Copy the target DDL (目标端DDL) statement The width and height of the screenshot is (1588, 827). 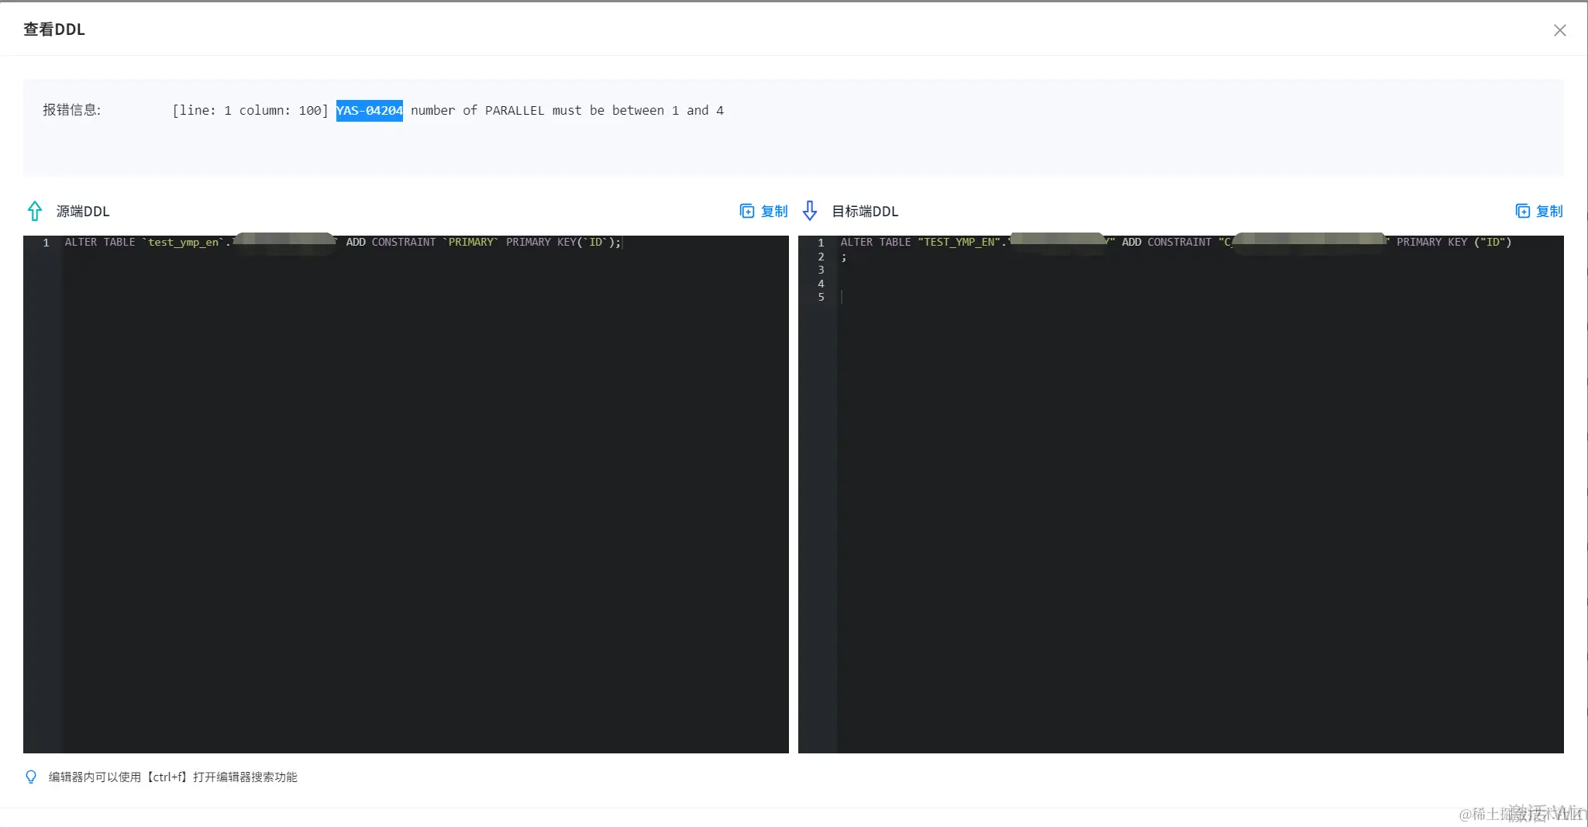1538,211
